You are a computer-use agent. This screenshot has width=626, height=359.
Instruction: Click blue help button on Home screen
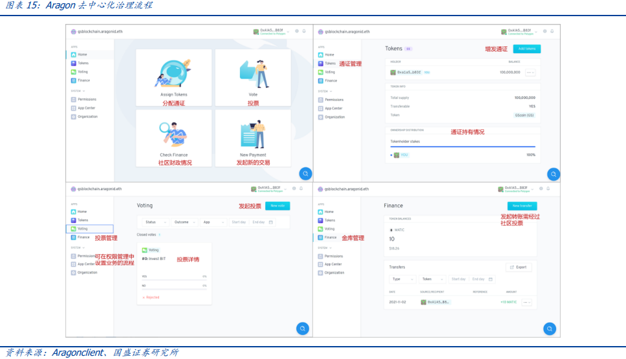[305, 174]
